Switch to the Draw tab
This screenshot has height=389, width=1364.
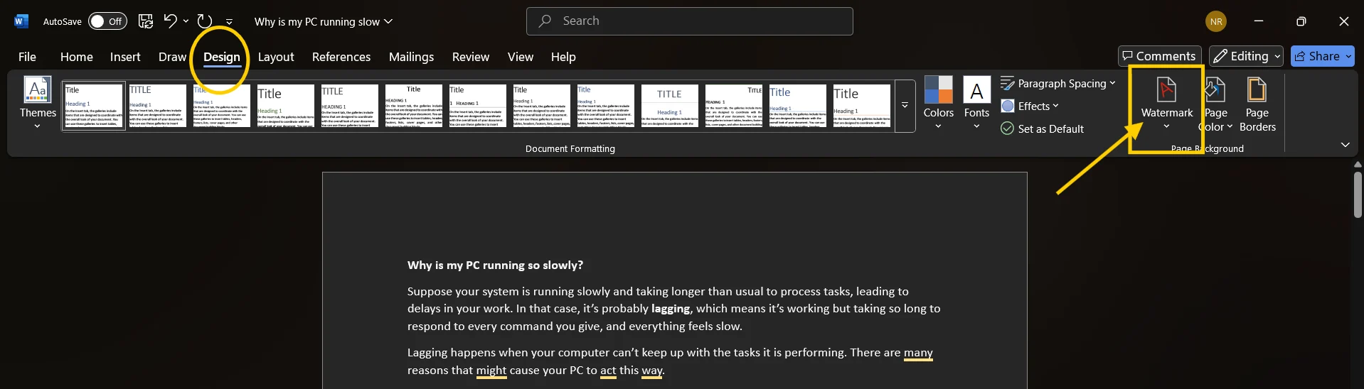[172, 57]
